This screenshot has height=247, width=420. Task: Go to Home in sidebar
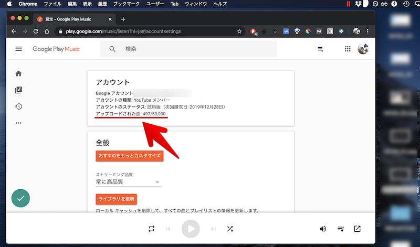[19, 73]
